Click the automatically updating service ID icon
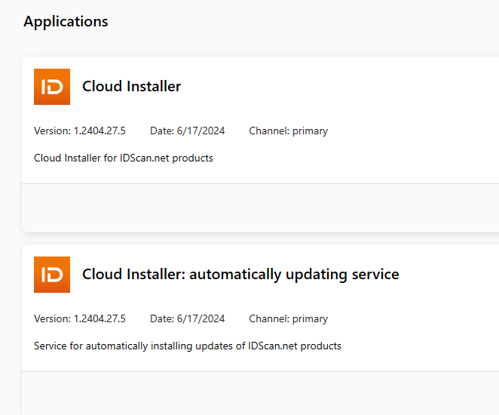 pos(52,275)
